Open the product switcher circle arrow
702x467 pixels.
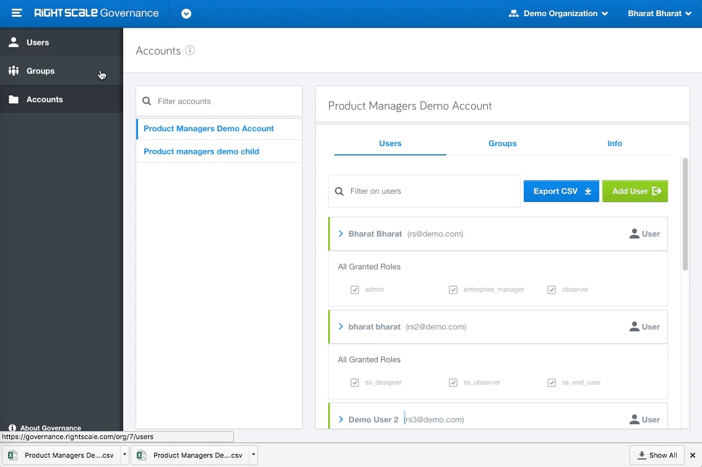(x=186, y=14)
